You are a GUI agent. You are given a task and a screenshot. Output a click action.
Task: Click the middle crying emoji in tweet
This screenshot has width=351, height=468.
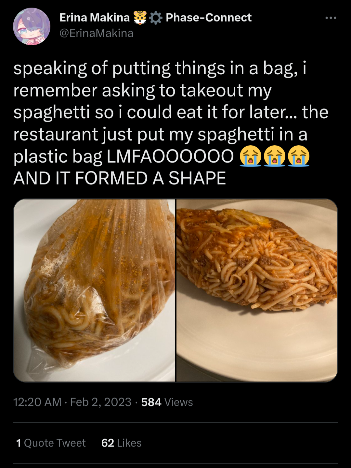[x=275, y=156]
